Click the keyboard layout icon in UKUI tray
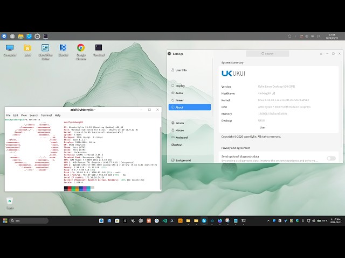345x258 pixels. click(x=313, y=36)
